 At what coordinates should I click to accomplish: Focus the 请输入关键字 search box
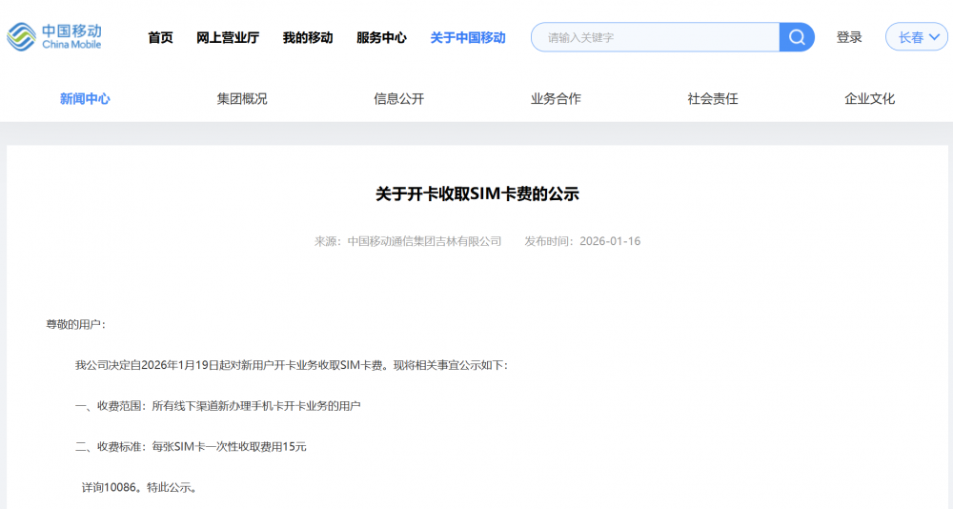[658, 38]
